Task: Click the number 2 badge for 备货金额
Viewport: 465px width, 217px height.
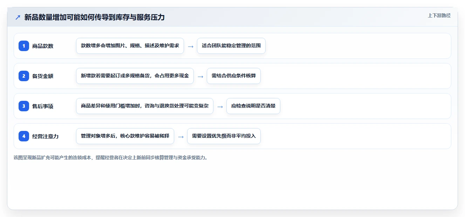Action: pyautogui.click(x=24, y=76)
